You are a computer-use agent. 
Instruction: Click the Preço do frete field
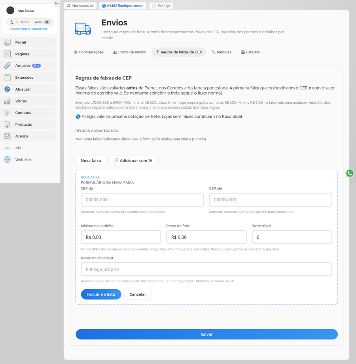(206, 237)
